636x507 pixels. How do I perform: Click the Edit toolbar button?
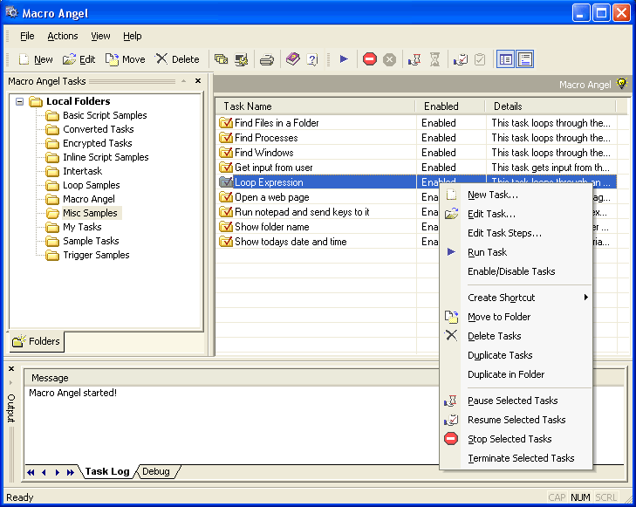[x=79, y=59]
